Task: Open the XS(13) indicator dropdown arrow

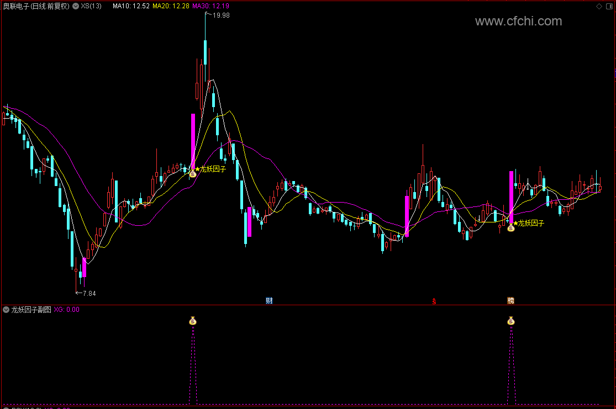Action: coord(76,6)
